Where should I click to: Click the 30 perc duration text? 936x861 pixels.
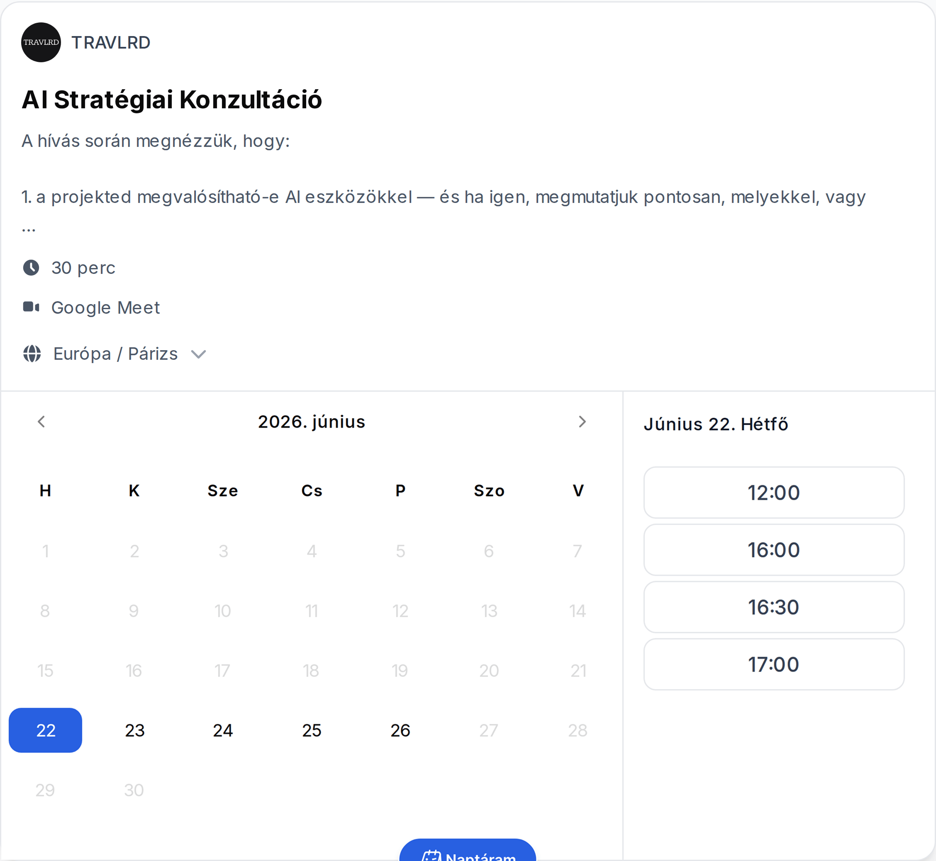click(x=83, y=268)
